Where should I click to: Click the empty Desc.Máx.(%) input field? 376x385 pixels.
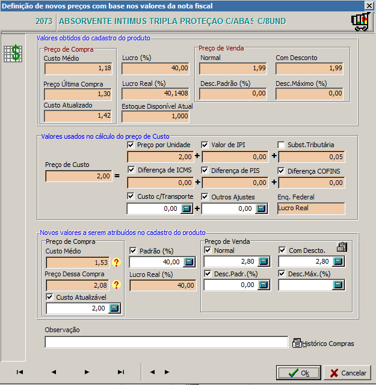click(306, 285)
